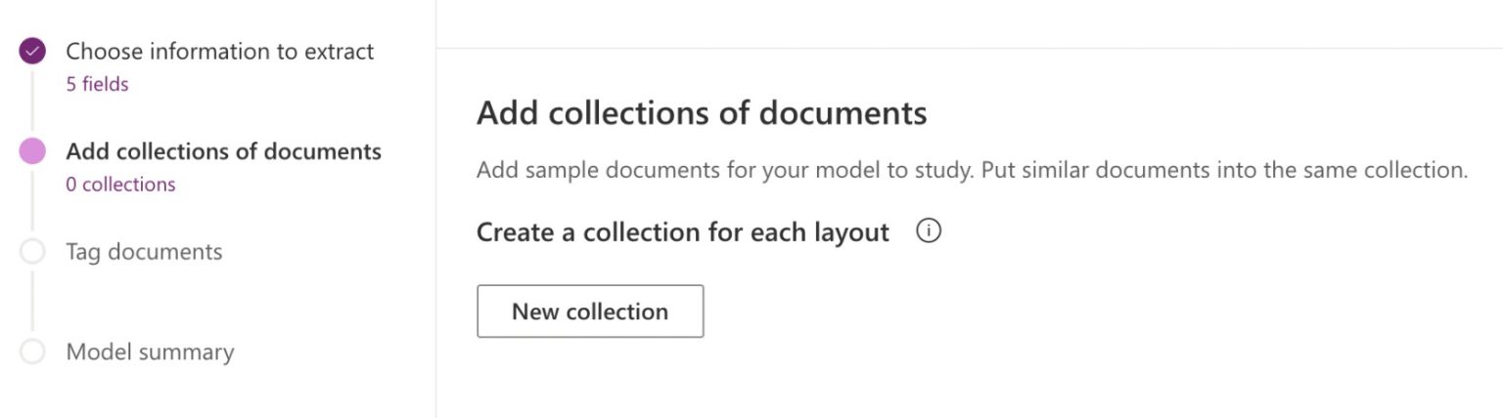Open the info icon next to layout heading
1503x418 pixels.
click(x=928, y=231)
